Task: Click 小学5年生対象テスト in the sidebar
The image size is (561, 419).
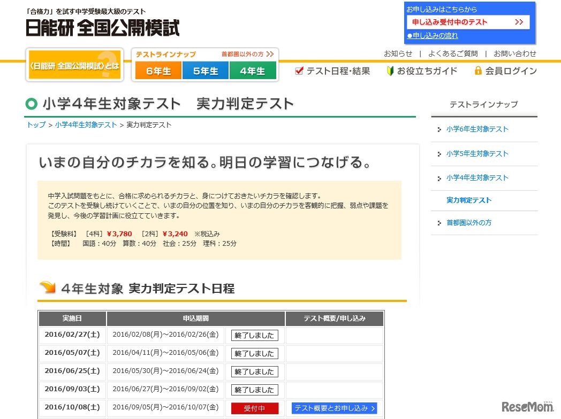Action: 477,153
